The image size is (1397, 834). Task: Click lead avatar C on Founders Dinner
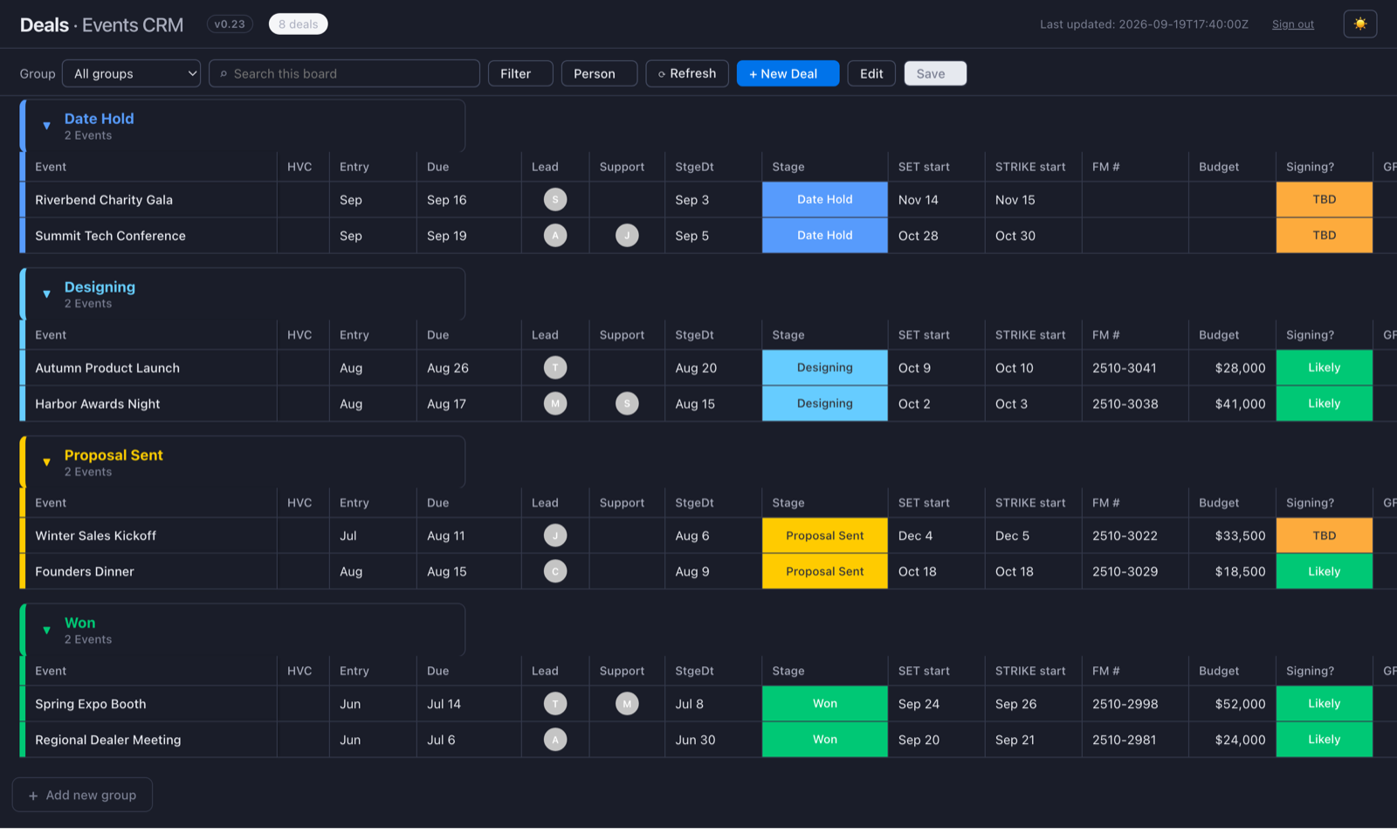pos(555,571)
